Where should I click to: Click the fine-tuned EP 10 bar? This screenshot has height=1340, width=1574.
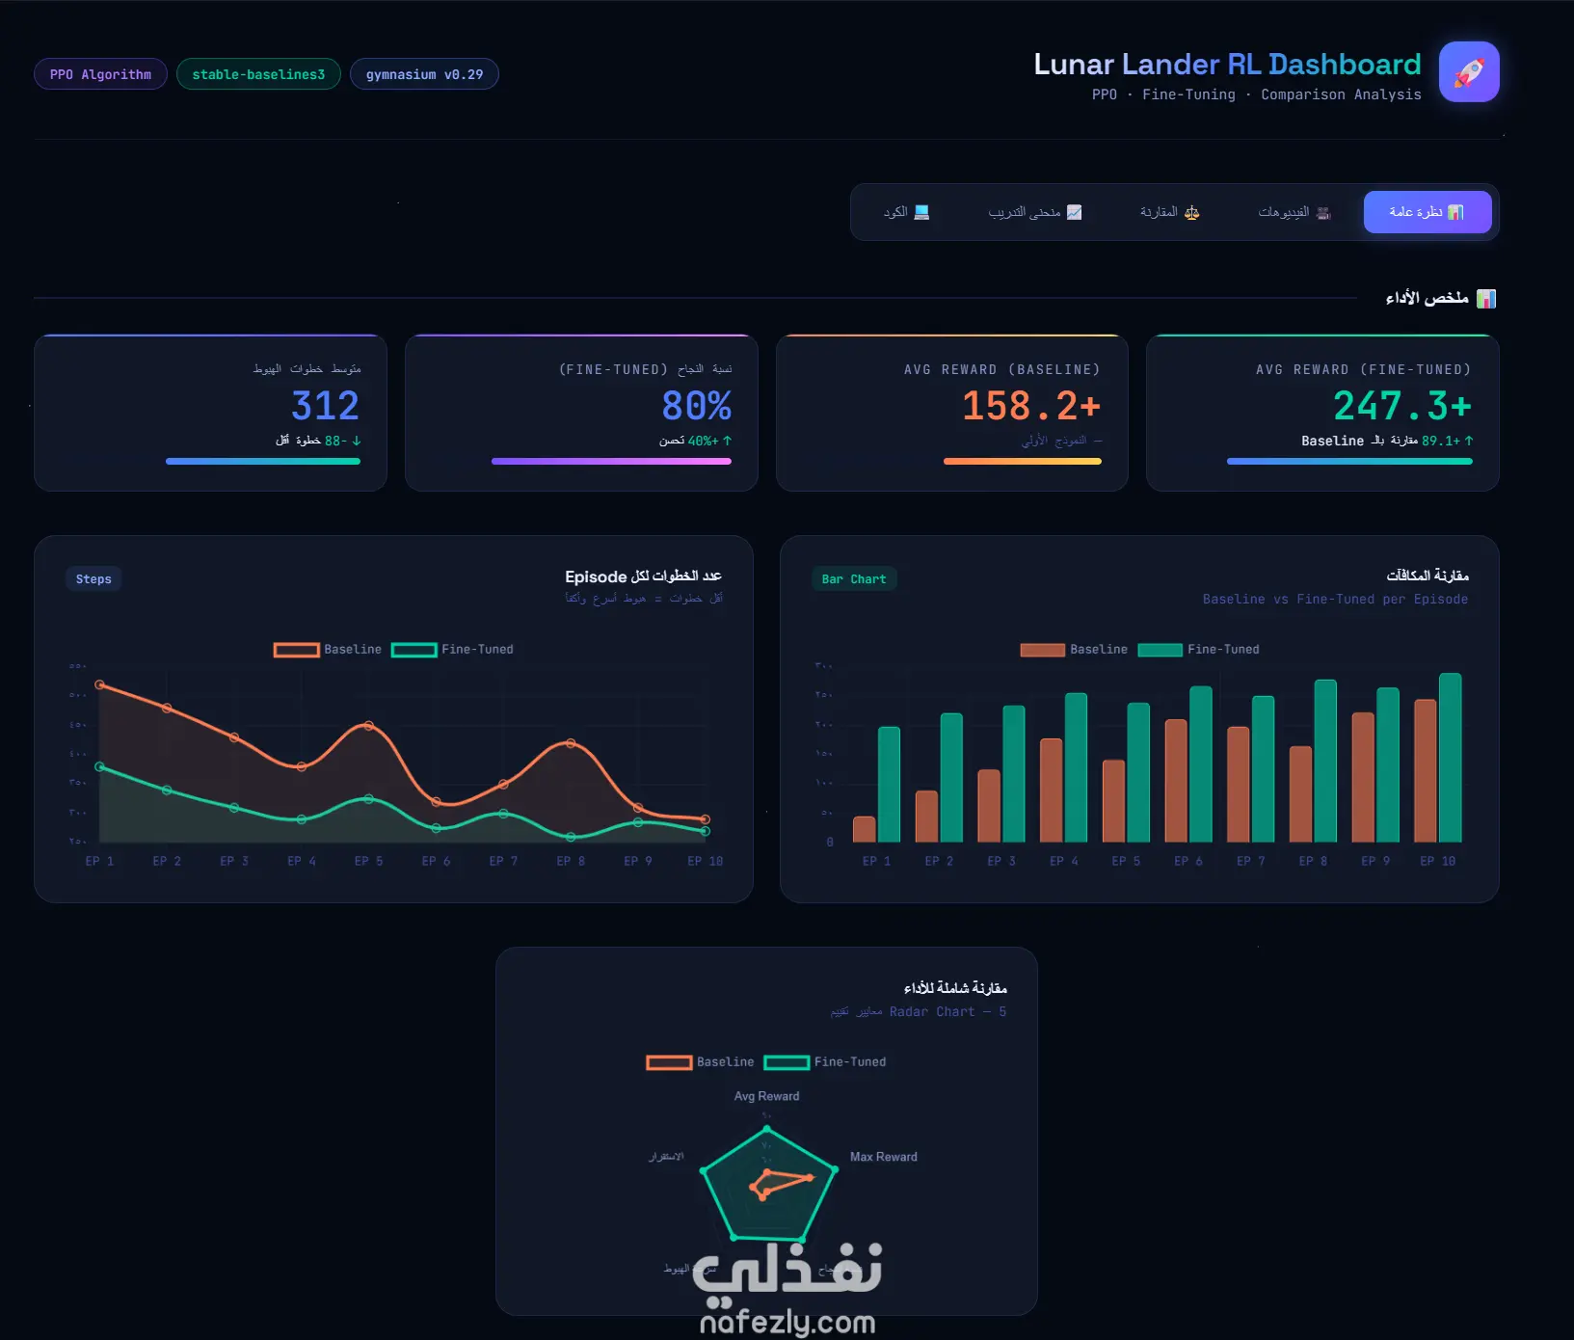coord(1450,758)
